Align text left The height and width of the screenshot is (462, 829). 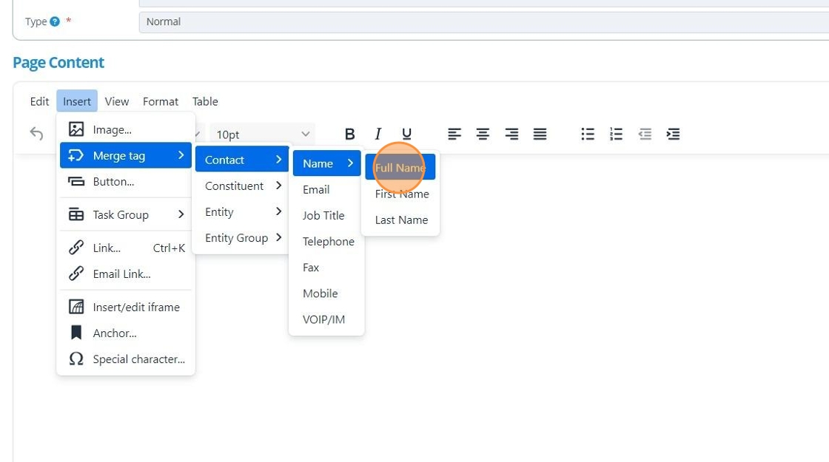(x=454, y=134)
